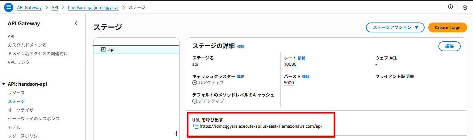Open handson-api (idmcqgysra) breadcrumb link
Screen dimensions: 473x140
[93, 7]
